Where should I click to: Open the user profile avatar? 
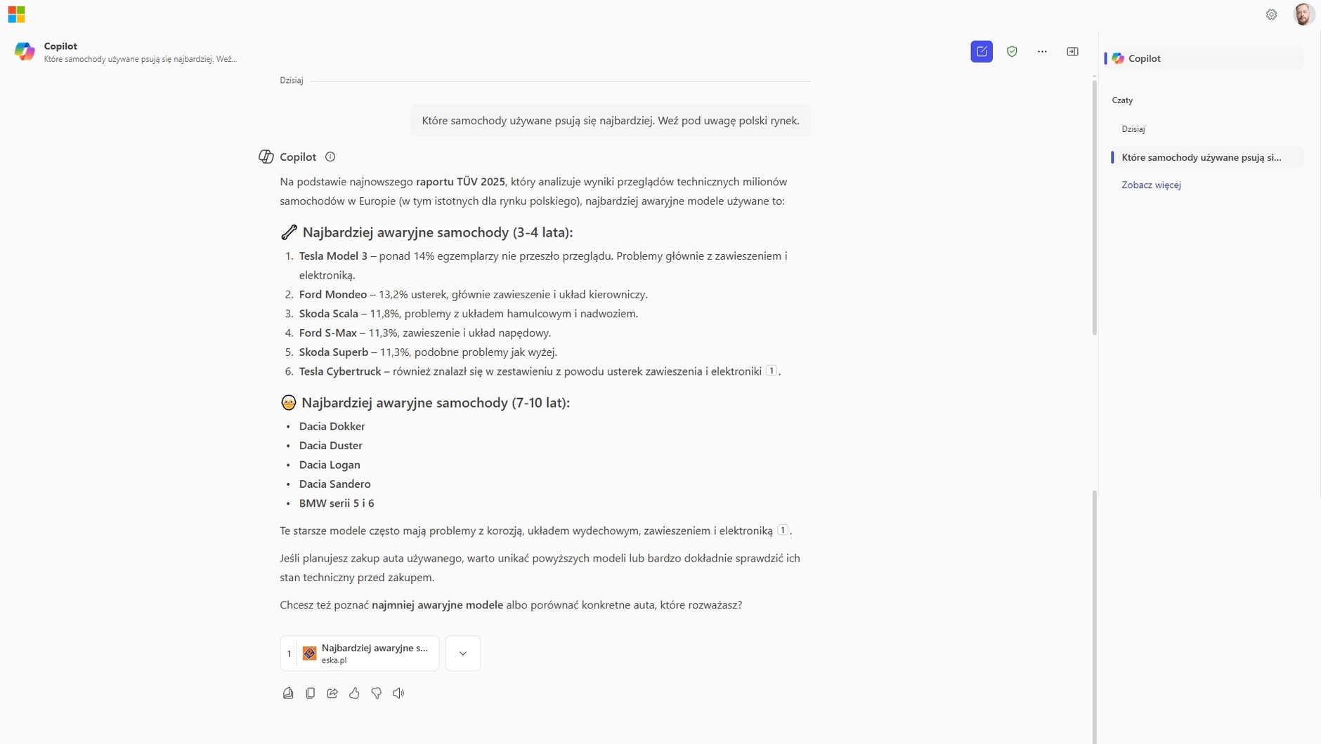coord(1303,14)
